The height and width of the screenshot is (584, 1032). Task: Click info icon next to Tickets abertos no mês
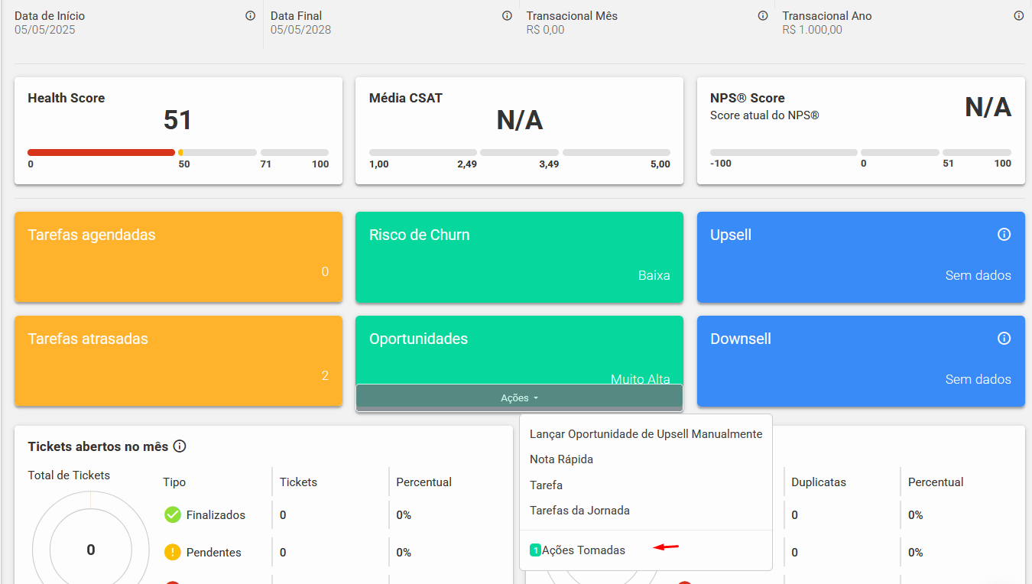pos(180,446)
